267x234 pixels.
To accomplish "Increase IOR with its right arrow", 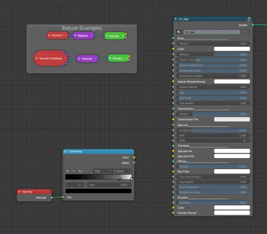I will coord(248,135).
